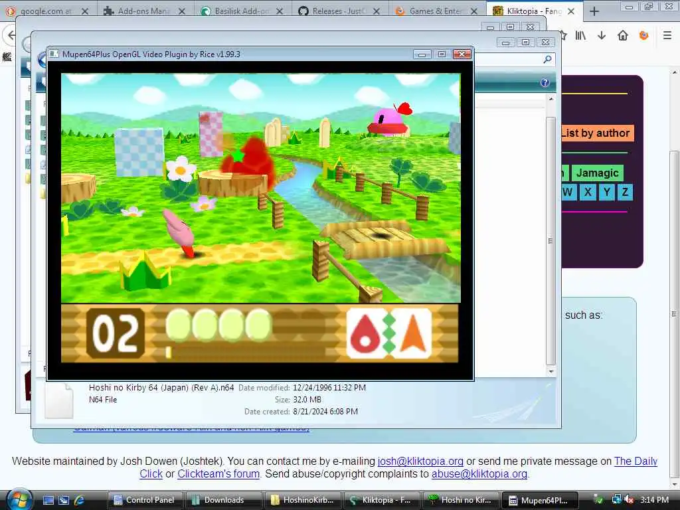Image resolution: width=680 pixels, height=510 pixels.
Task: Go to browser Home page
Action: point(623,36)
